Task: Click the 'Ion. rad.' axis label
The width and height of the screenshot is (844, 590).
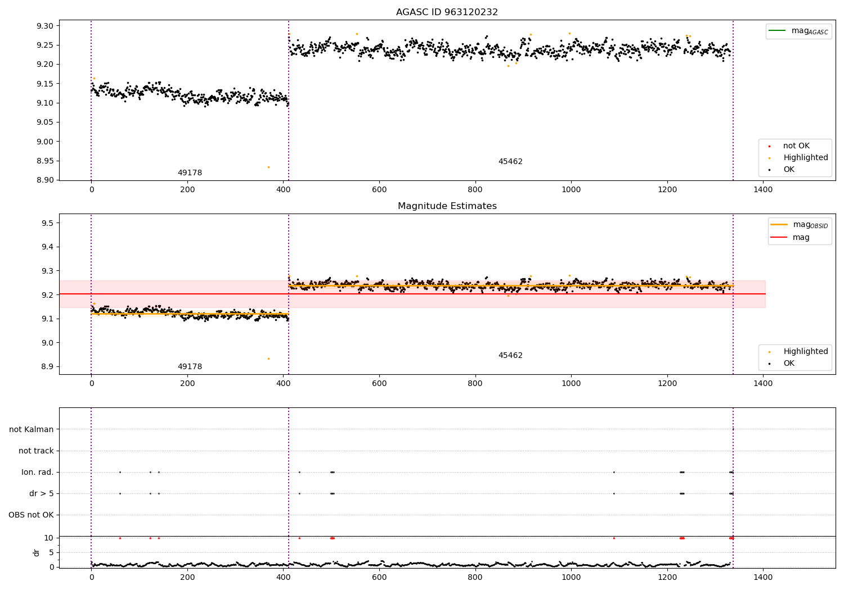Action: pos(38,473)
